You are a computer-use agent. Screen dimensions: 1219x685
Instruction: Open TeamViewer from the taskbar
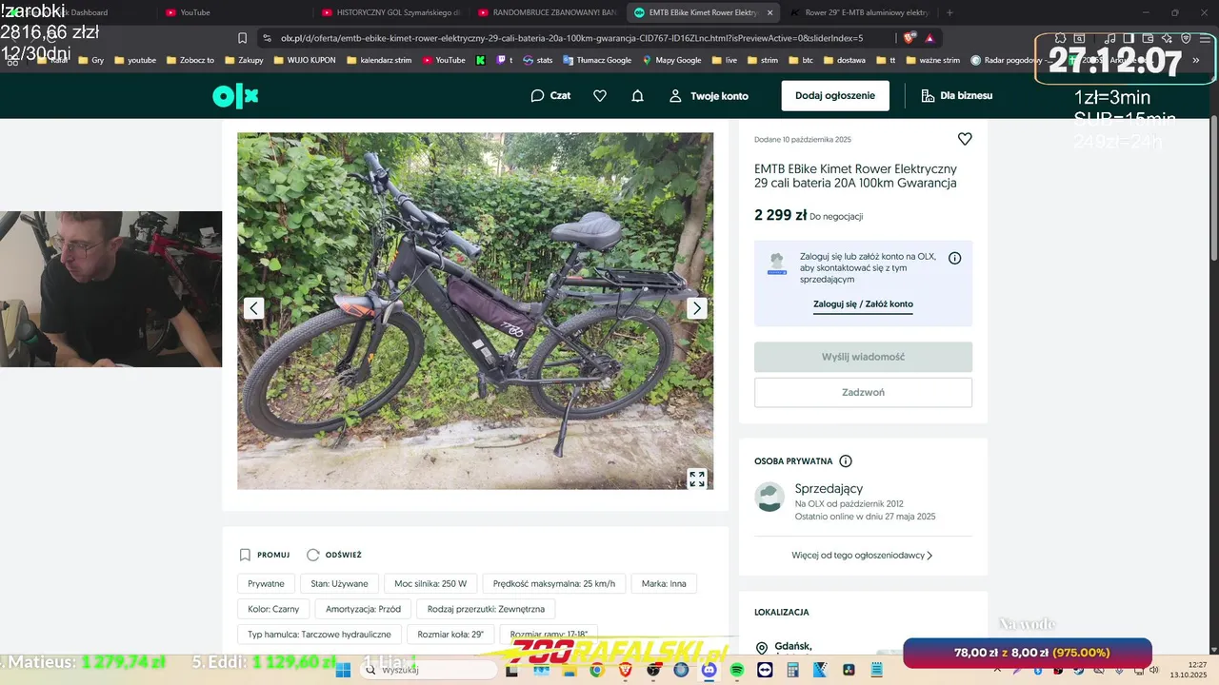(765, 671)
